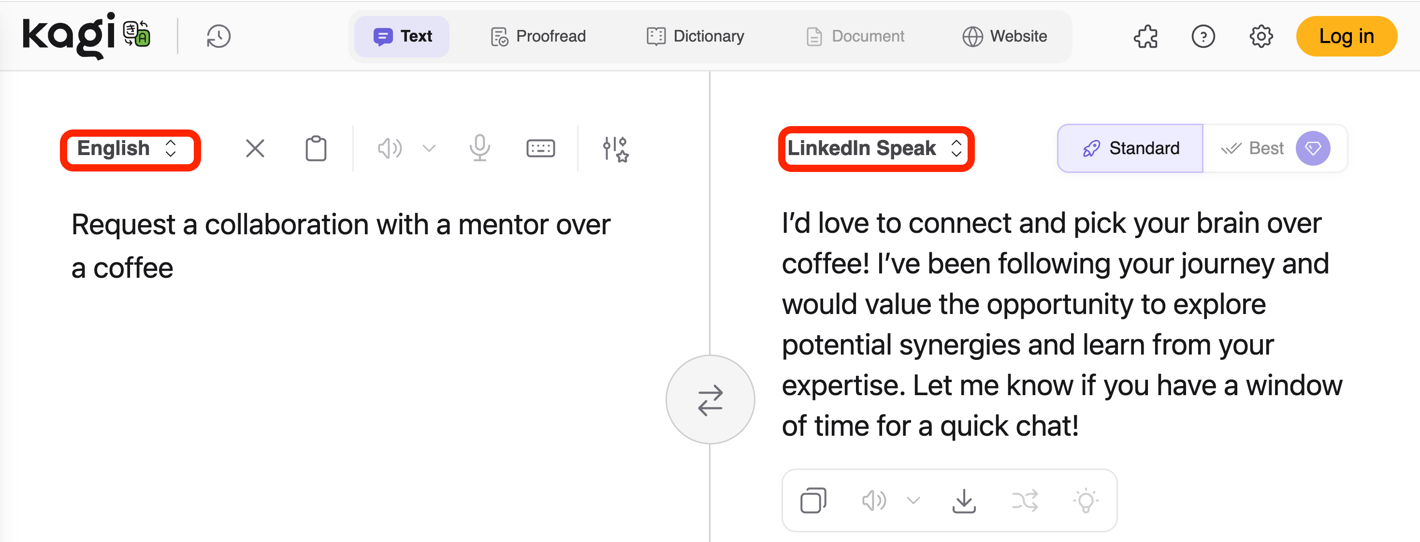Clear the source text with X icon
Viewport: 1420px width, 542px height.
click(x=255, y=148)
